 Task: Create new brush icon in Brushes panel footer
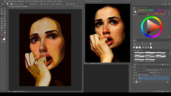click(x=165, y=65)
